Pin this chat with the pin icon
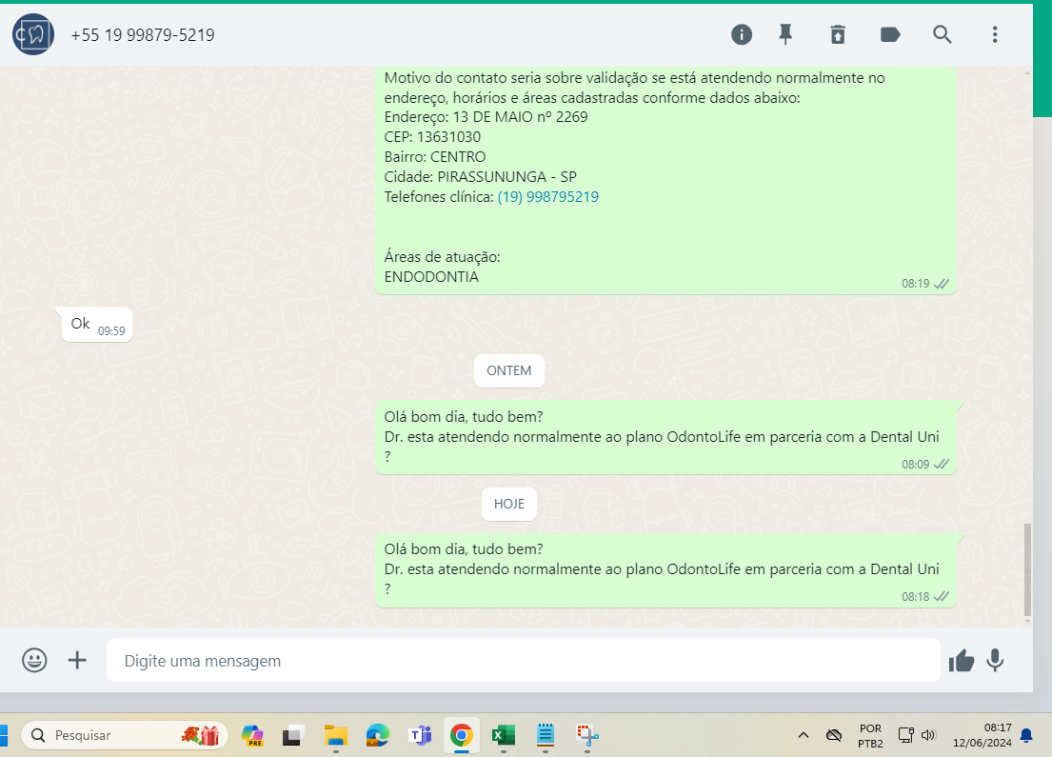 coord(785,34)
